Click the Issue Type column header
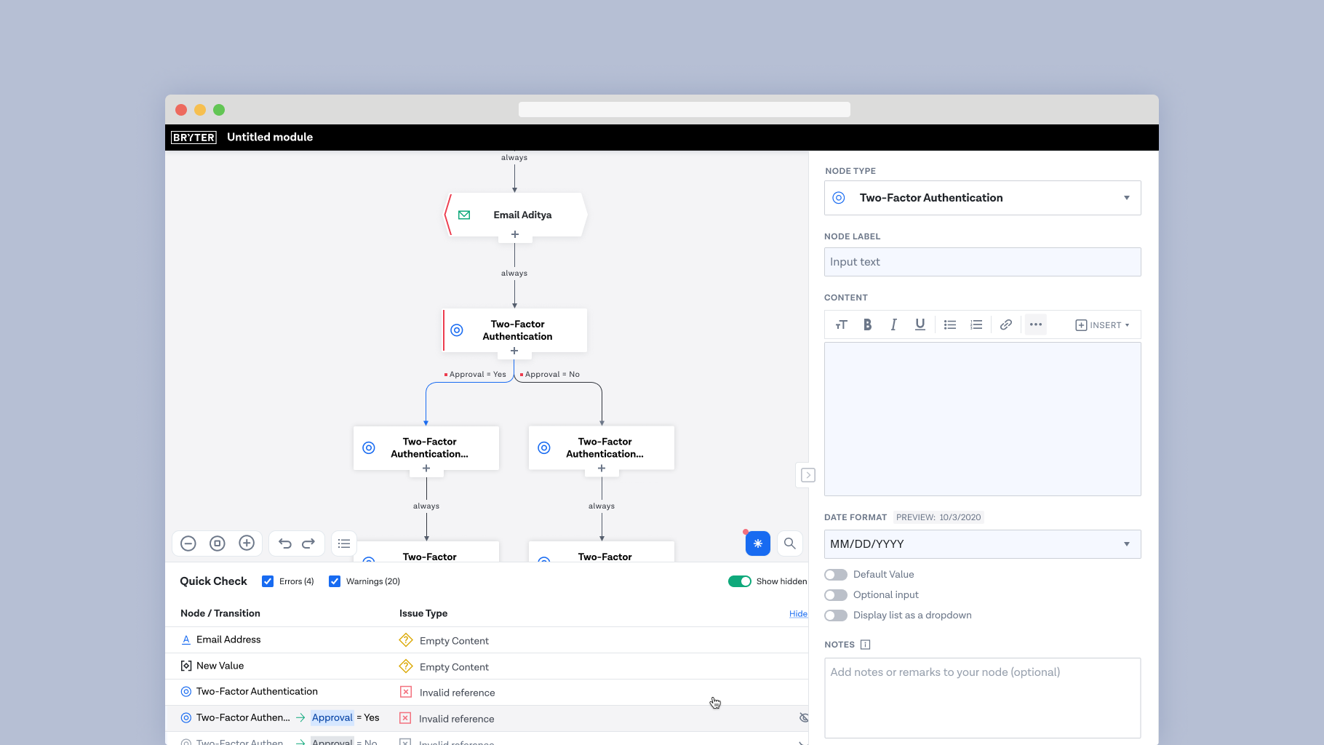Viewport: 1324px width, 745px height. coord(423,613)
